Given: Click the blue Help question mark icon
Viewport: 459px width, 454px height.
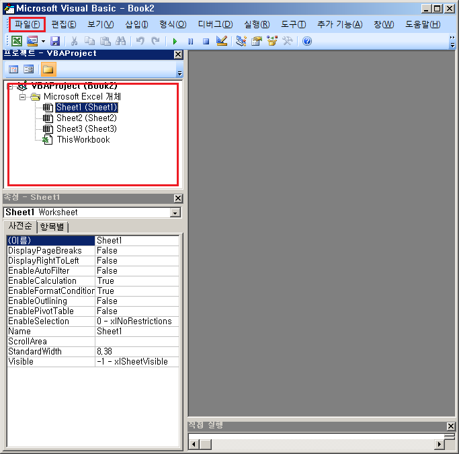Looking at the screenshot, I should coord(307,41).
